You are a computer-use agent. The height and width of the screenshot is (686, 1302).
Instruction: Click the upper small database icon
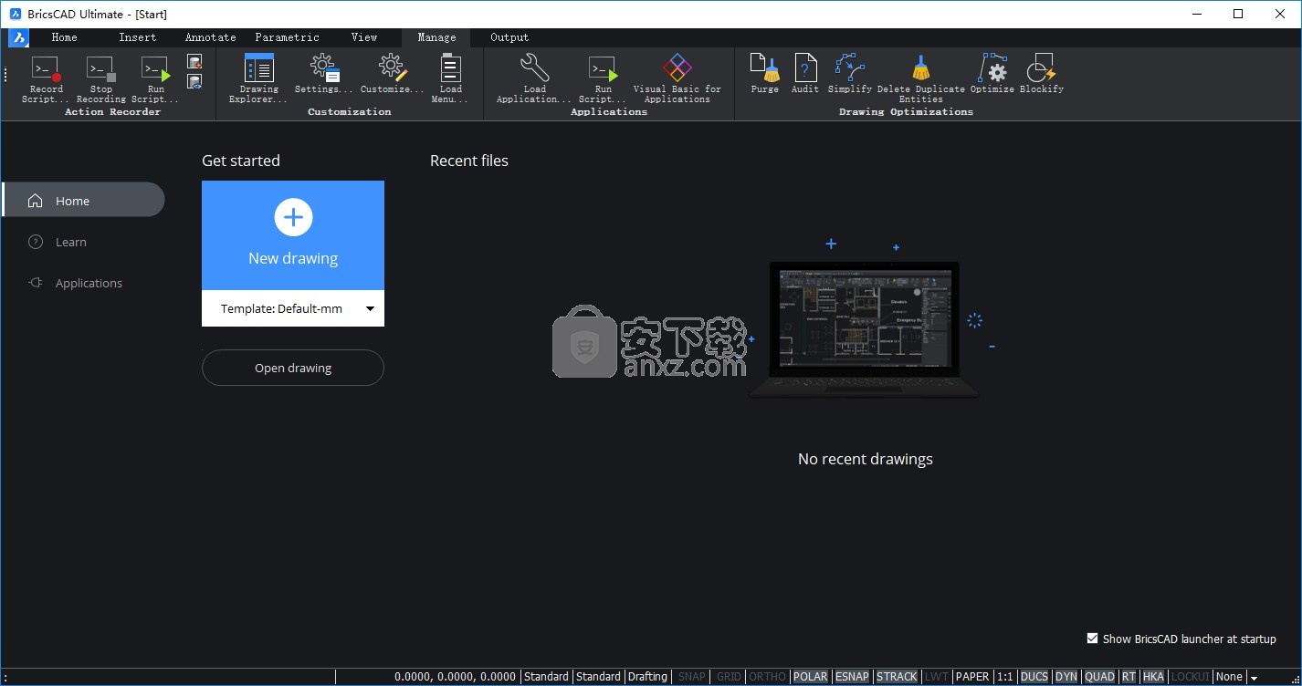point(194,61)
